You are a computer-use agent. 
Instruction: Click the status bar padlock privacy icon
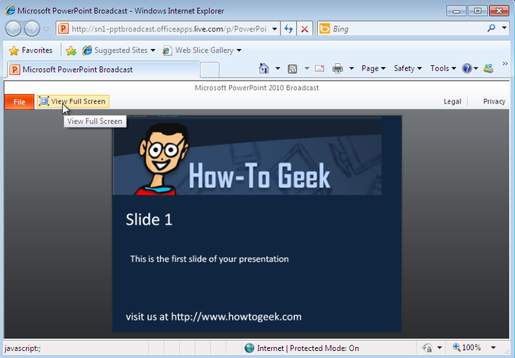427,348
